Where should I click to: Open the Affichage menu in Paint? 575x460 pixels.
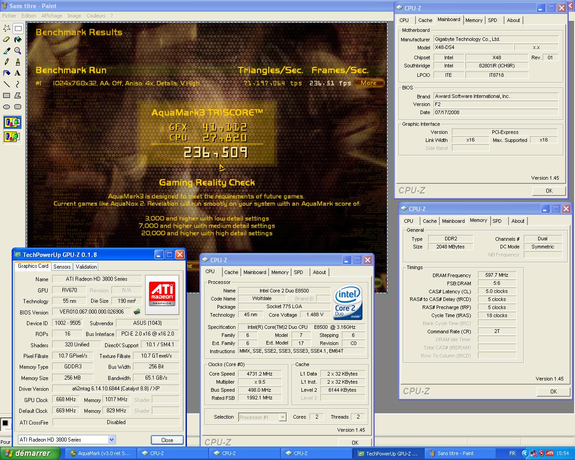coord(52,16)
